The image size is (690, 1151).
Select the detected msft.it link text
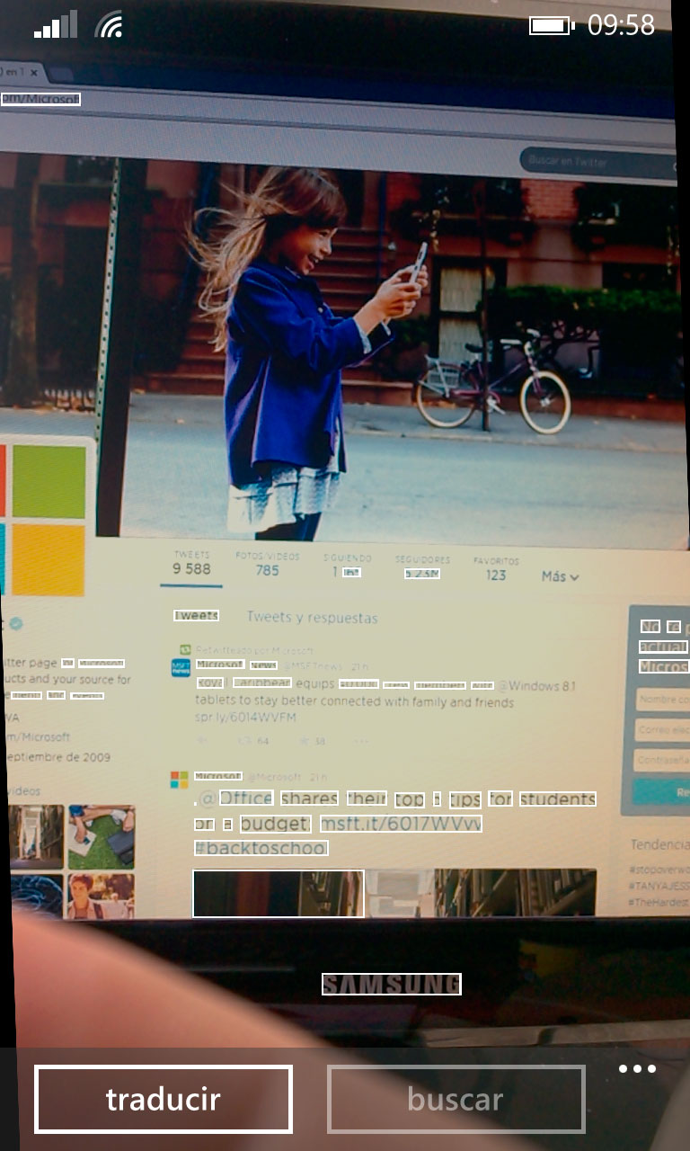(401, 824)
